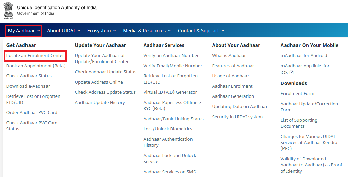The width and height of the screenshot is (348, 177).
Task: Select Verify Email/Mobile Number
Action: point(173,66)
